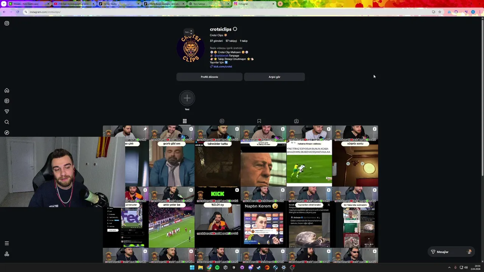Open post captioned sürpriz sonlu

355,156
